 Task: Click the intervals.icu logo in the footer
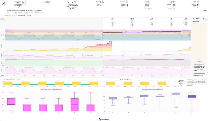[104, 119]
